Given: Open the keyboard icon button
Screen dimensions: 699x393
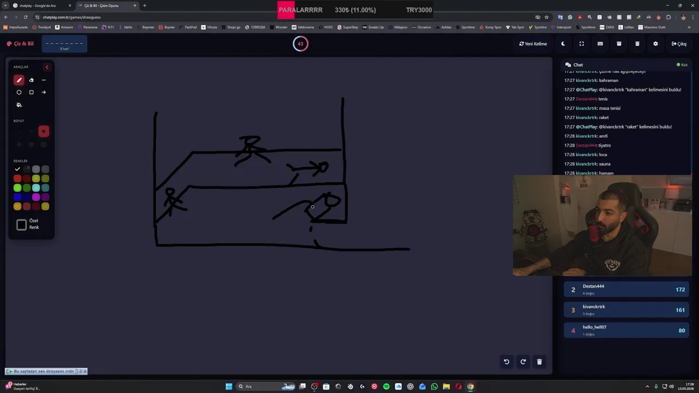Looking at the screenshot, I should pyautogui.click(x=600, y=44).
